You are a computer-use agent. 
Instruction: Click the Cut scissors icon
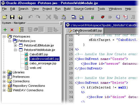pos(48,17)
